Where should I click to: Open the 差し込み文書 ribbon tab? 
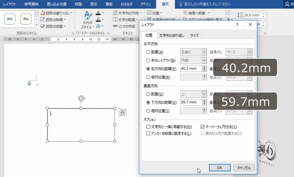(57, 4)
